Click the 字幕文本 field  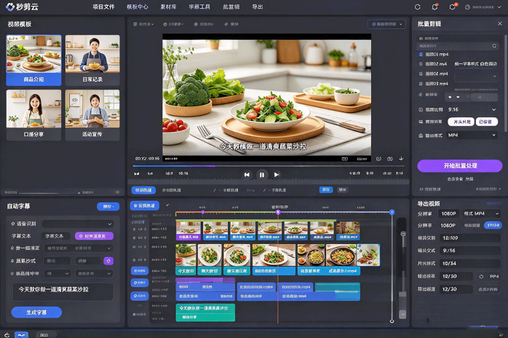coord(56,236)
